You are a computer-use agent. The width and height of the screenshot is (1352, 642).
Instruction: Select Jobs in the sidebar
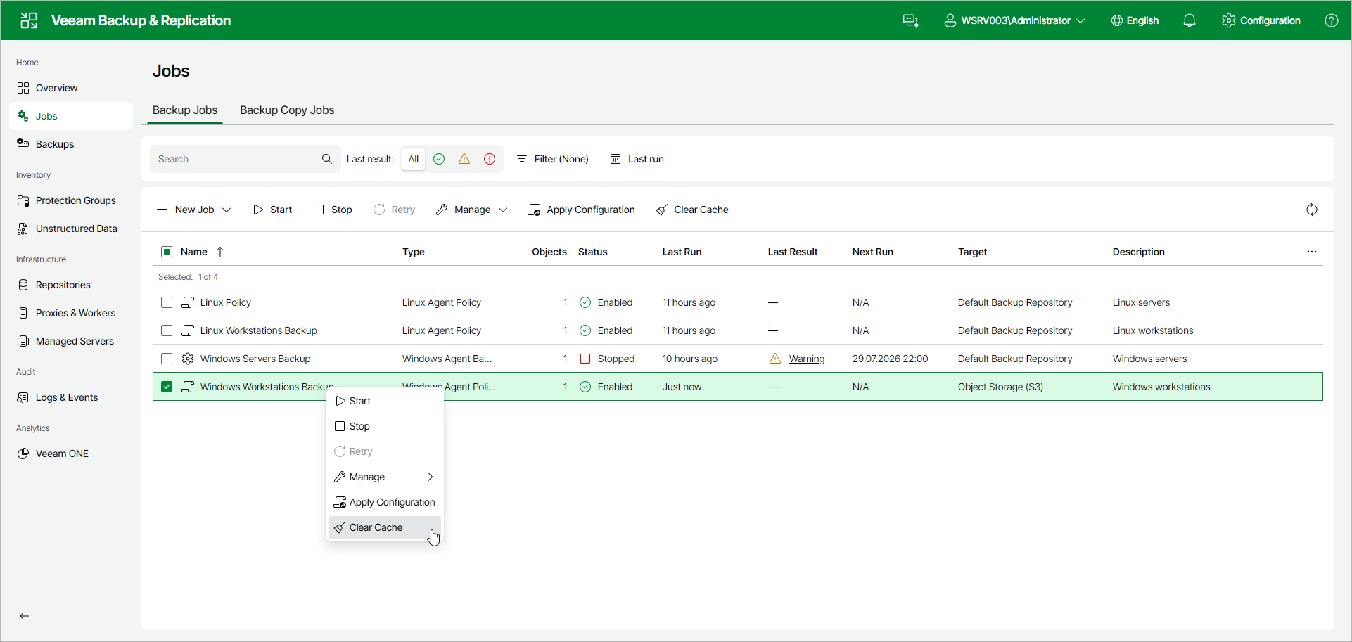point(70,116)
